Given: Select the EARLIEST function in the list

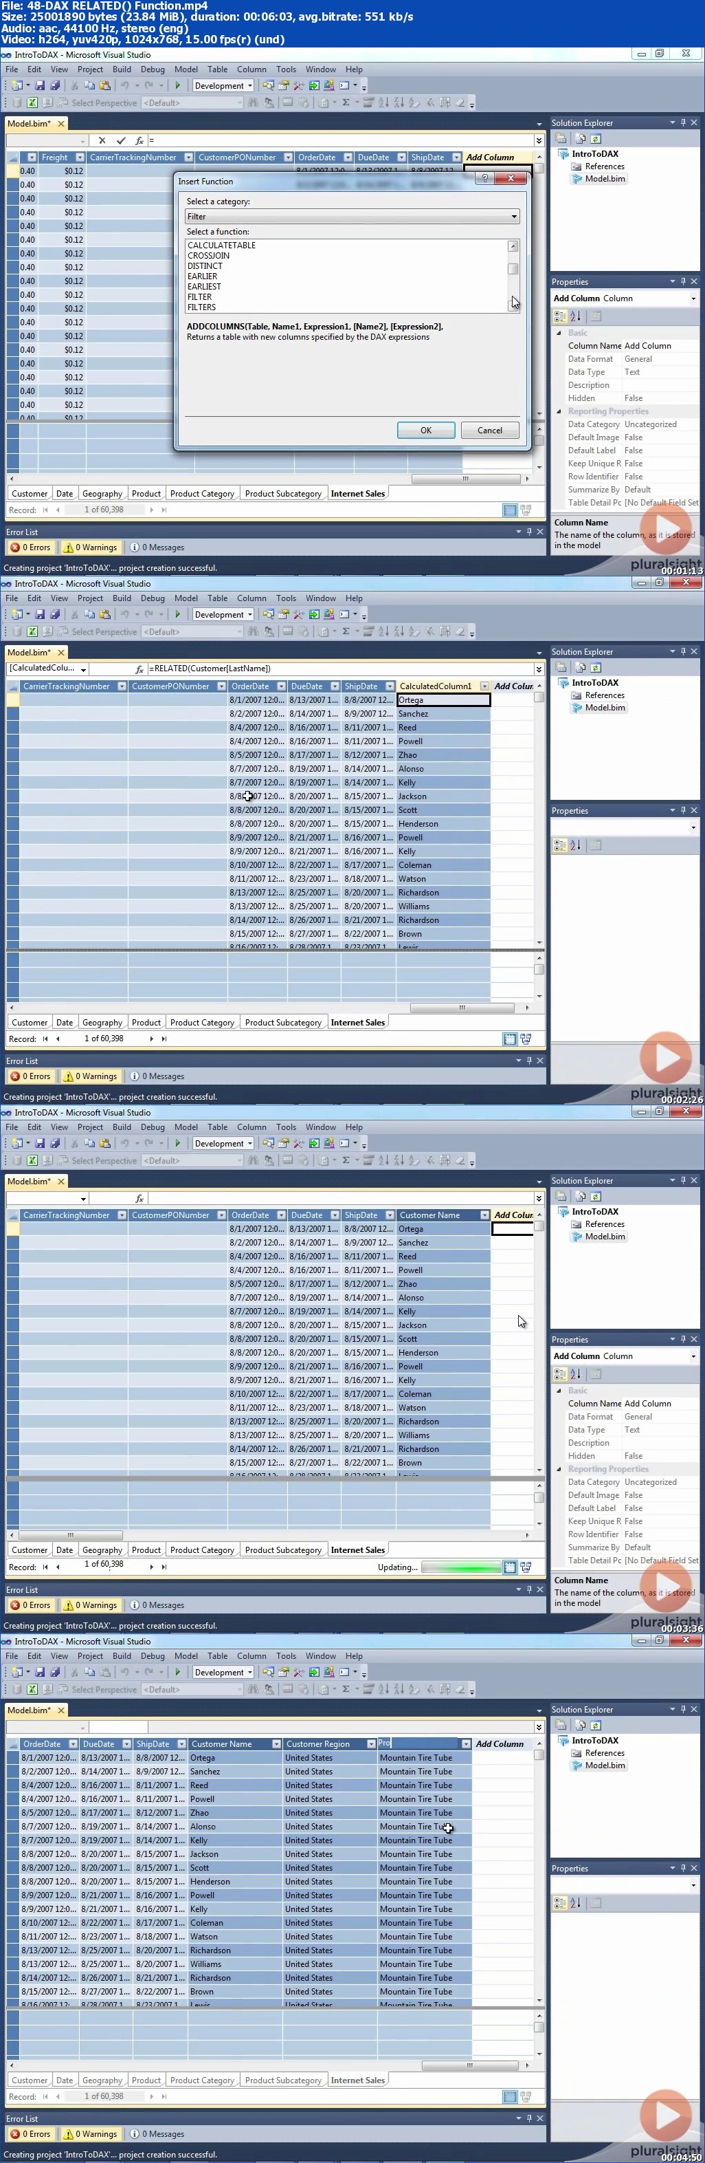Looking at the screenshot, I should 204,286.
